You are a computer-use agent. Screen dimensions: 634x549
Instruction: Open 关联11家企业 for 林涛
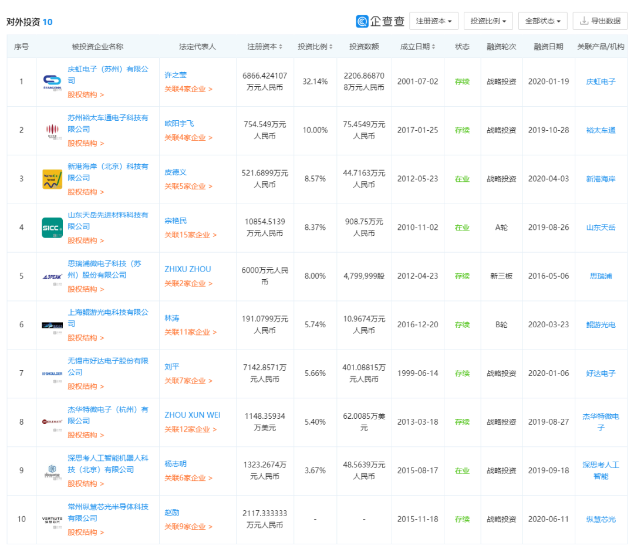tap(190, 333)
